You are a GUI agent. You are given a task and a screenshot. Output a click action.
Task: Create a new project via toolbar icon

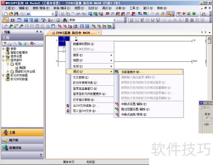6,14
